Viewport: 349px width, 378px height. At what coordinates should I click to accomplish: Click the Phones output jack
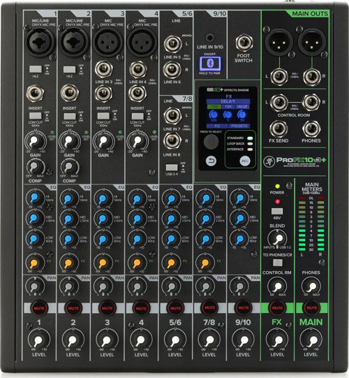click(311, 129)
